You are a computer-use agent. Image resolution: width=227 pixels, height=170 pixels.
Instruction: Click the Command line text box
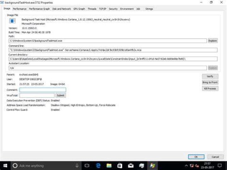click(113, 50)
